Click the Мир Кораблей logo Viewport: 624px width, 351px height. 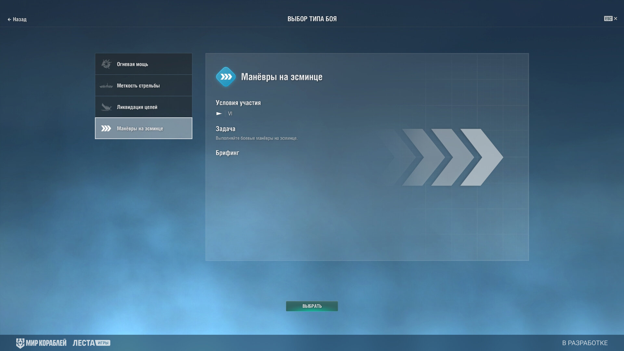41,343
